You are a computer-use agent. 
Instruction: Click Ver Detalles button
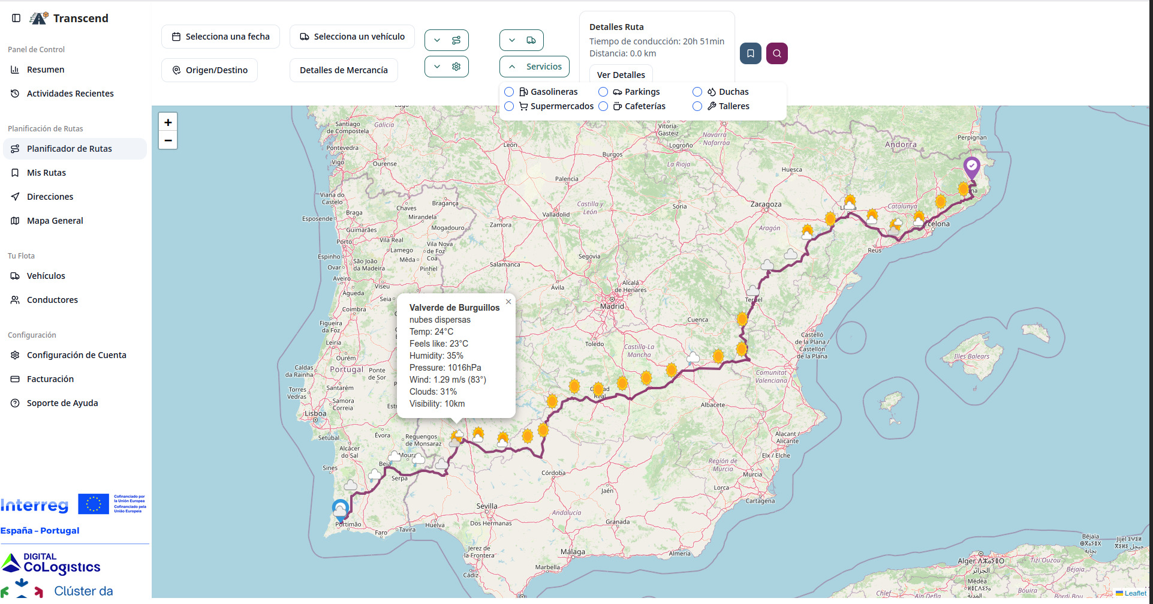[x=621, y=74]
